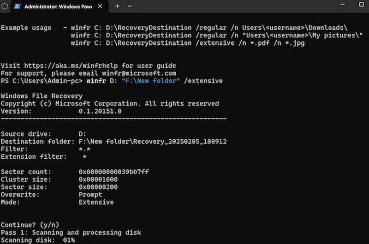This screenshot has height=244, width=369.
Task: Select the Administrator: Windows PowerShell tab title
Action: pos(57,6)
